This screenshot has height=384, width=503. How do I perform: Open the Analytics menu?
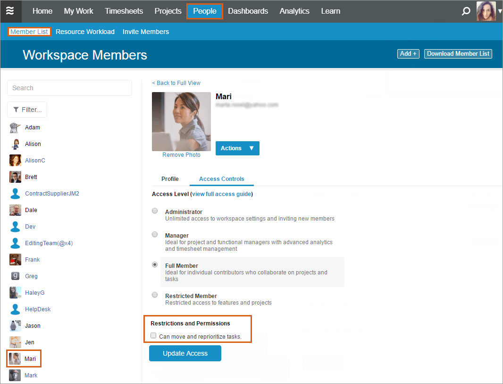pos(294,11)
